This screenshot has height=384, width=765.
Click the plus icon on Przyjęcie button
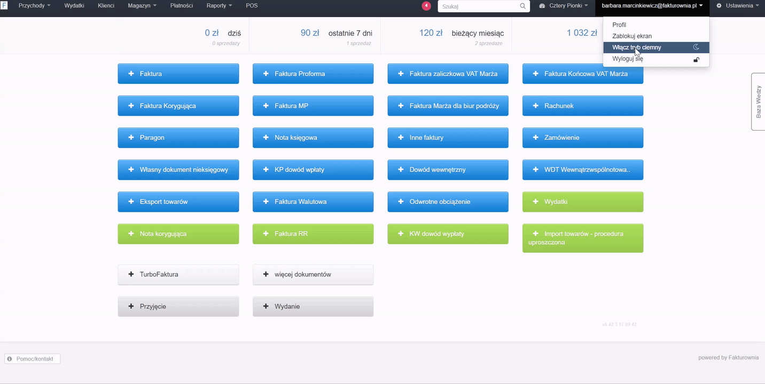point(131,307)
